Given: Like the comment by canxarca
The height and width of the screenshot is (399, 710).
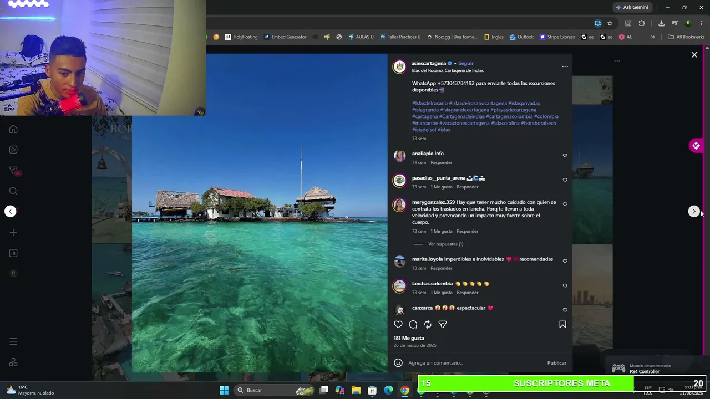Looking at the screenshot, I should 565,310.
